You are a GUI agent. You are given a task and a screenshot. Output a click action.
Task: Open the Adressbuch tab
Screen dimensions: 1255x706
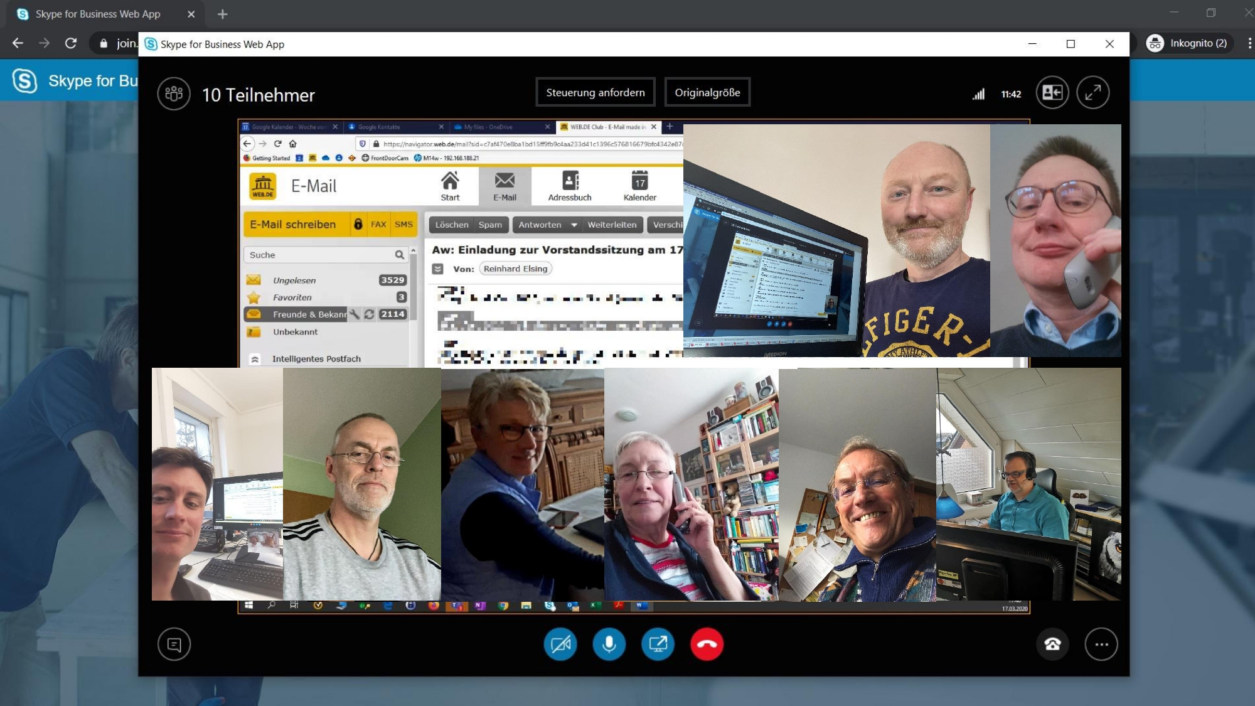(569, 186)
